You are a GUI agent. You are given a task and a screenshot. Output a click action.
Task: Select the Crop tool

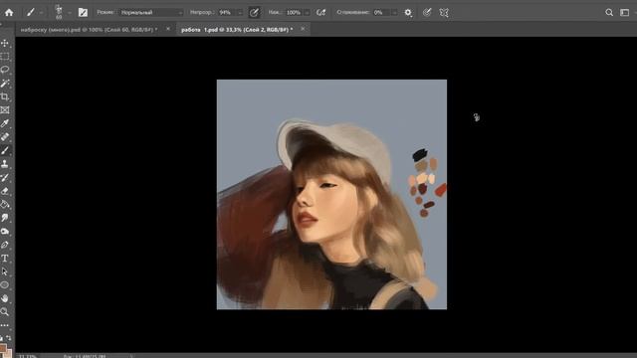point(5,96)
